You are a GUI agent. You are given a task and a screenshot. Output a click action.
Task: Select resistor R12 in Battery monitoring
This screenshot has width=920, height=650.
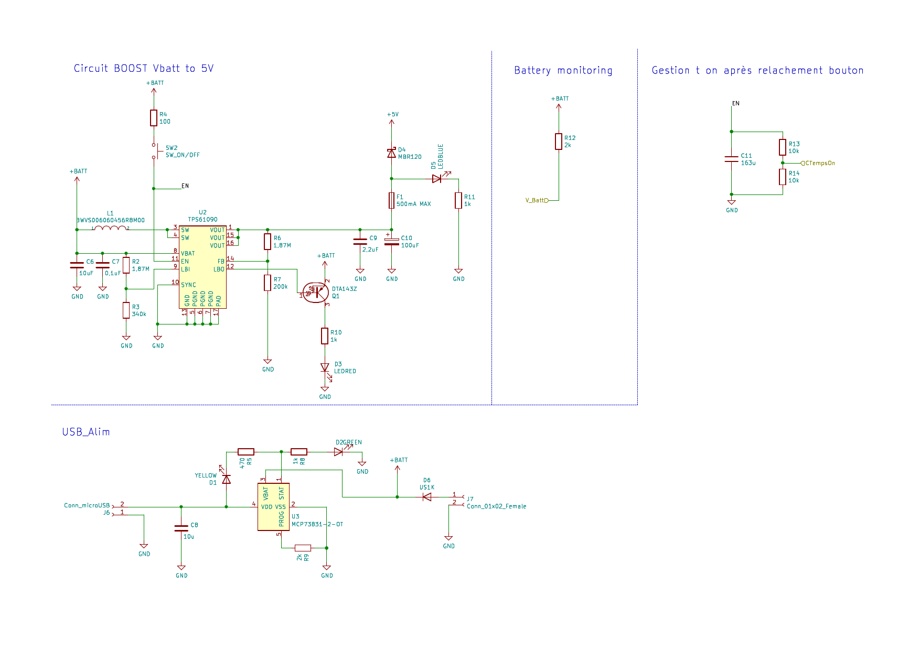[559, 142]
